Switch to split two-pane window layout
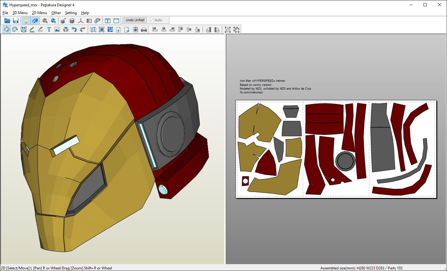447x271 pixels. point(108,21)
